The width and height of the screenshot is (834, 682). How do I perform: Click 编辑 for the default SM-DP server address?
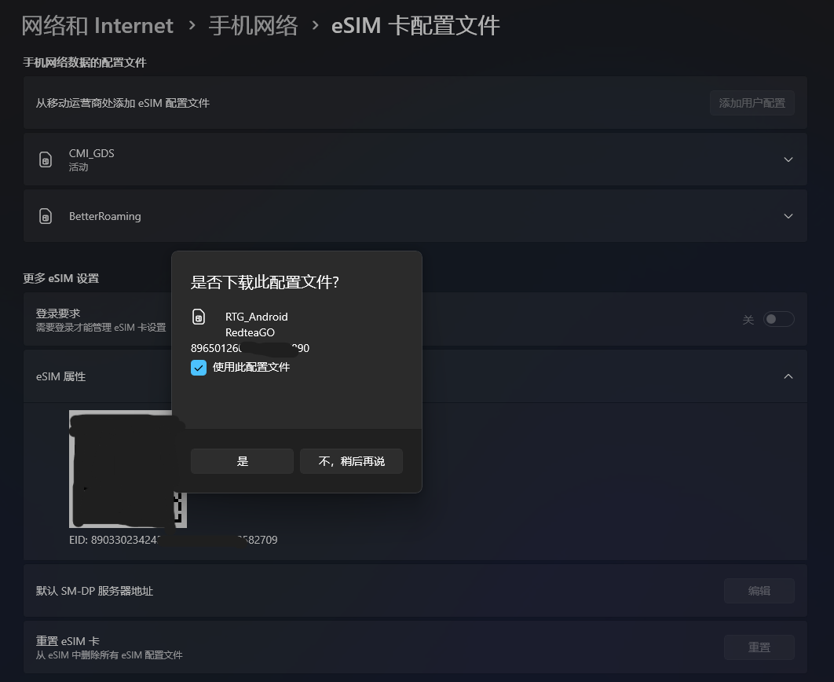click(x=759, y=591)
